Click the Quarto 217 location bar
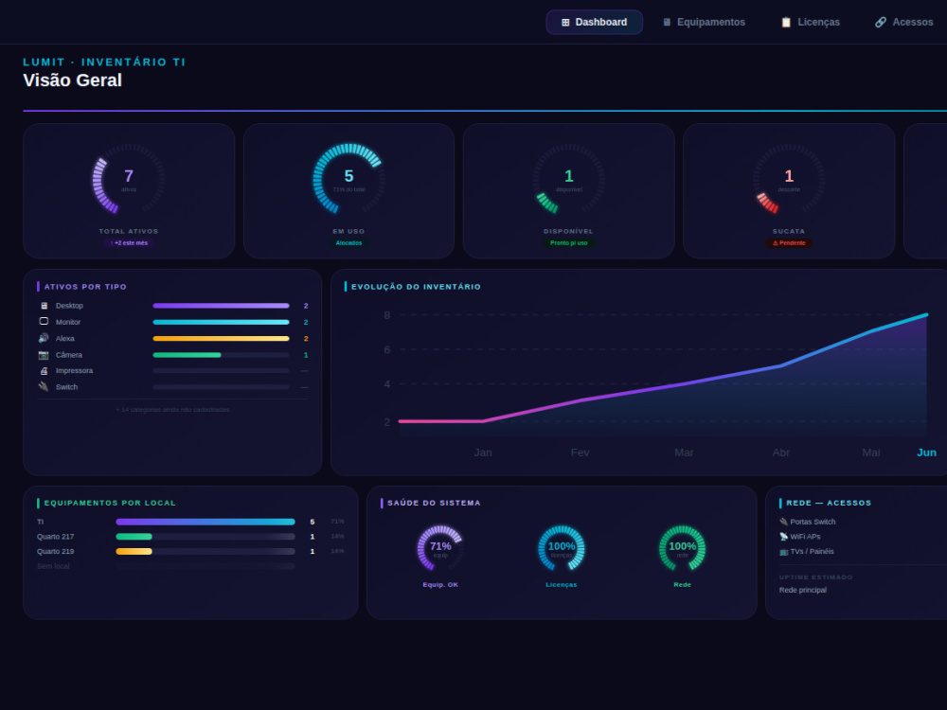Image resolution: width=947 pixels, height=710 pixels. (x=205, y=537)
